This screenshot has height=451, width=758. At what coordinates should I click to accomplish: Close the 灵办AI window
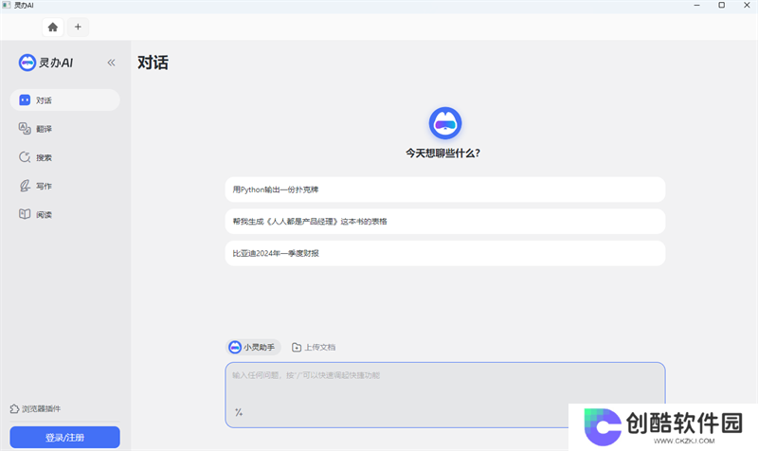(747, 5)
